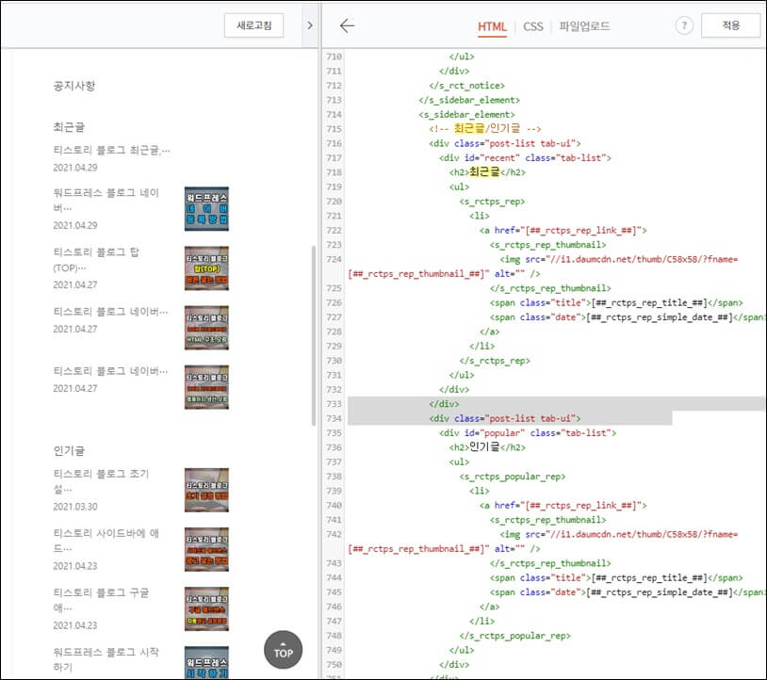
Task: Switch to the HTML tab
Action: [492, 26]
